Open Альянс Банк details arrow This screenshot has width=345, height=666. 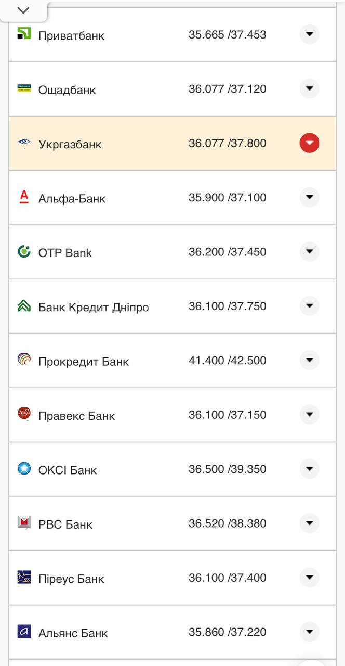click(x=309, y=632)
